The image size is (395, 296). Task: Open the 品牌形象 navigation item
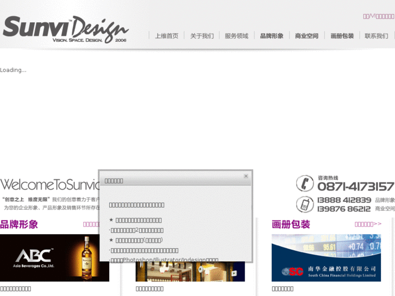coord(272,36)
